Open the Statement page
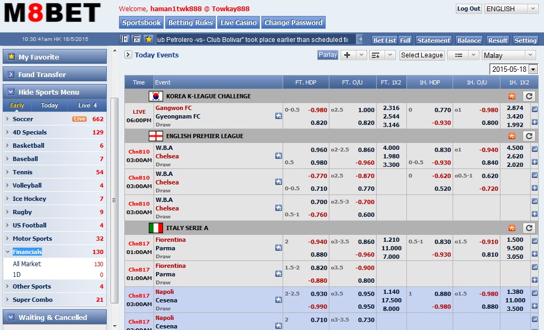Screen dimensions: 544x330 (433, 40)
